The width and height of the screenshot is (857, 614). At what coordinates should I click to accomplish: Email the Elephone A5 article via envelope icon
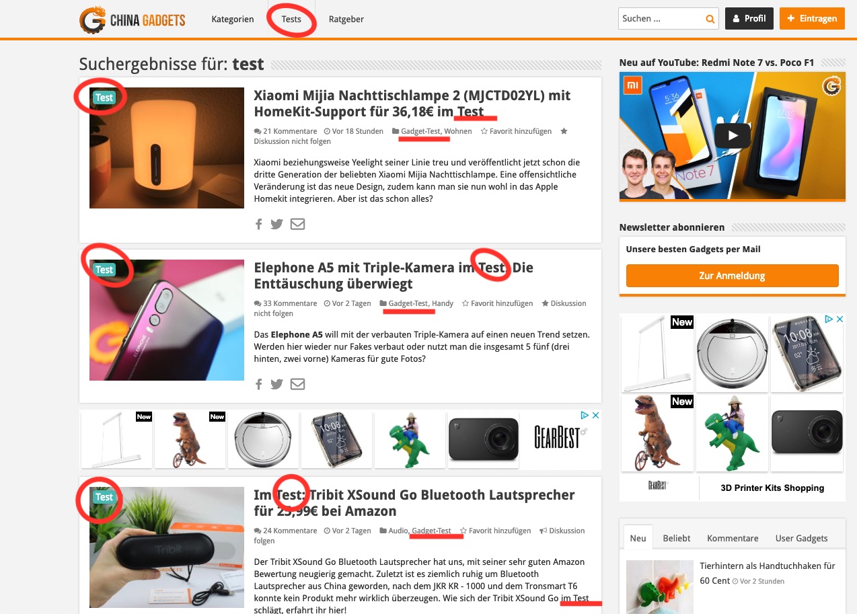click(x=297, y=384)
